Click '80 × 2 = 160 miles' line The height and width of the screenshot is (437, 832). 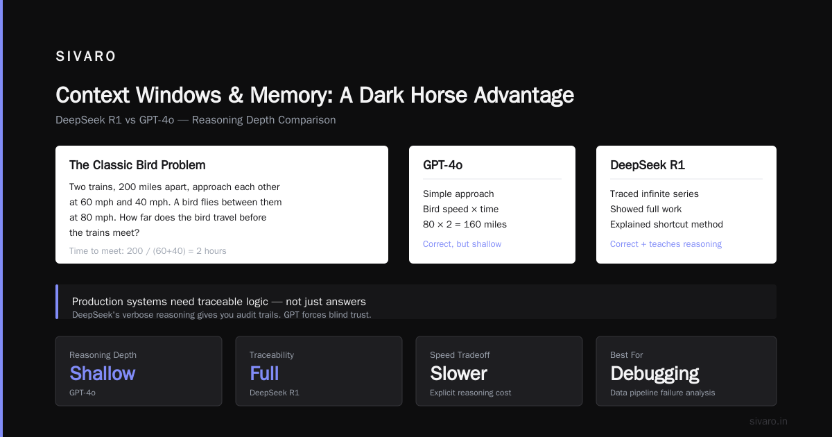point(465,225)
